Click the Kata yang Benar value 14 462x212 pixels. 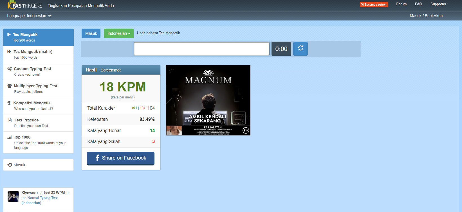coord(152,130)
